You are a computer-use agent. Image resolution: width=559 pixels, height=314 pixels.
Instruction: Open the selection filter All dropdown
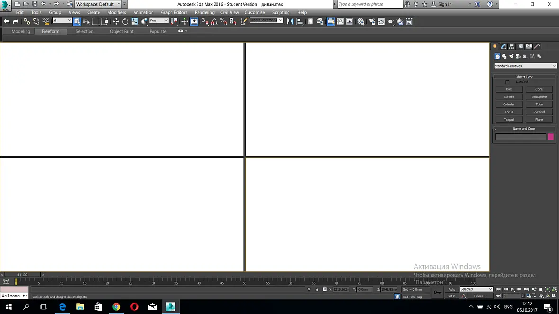(62, 21)
